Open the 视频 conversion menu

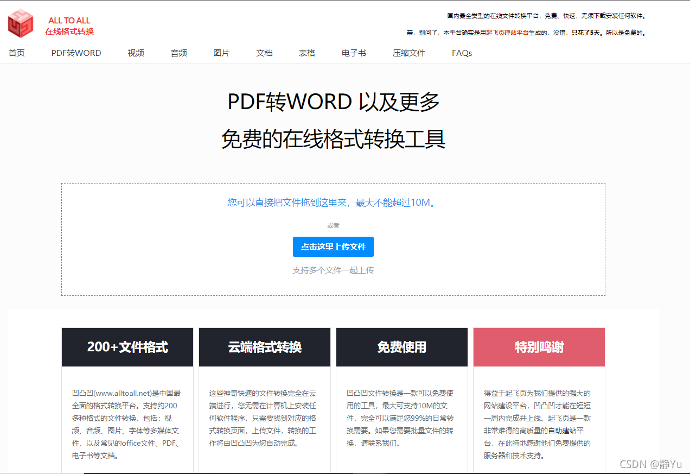pos(136,53)
